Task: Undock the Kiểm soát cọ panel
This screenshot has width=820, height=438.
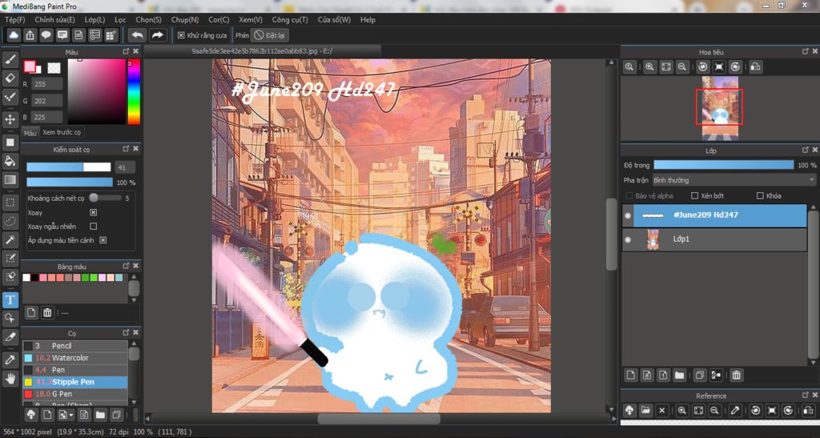Action: 126,149
